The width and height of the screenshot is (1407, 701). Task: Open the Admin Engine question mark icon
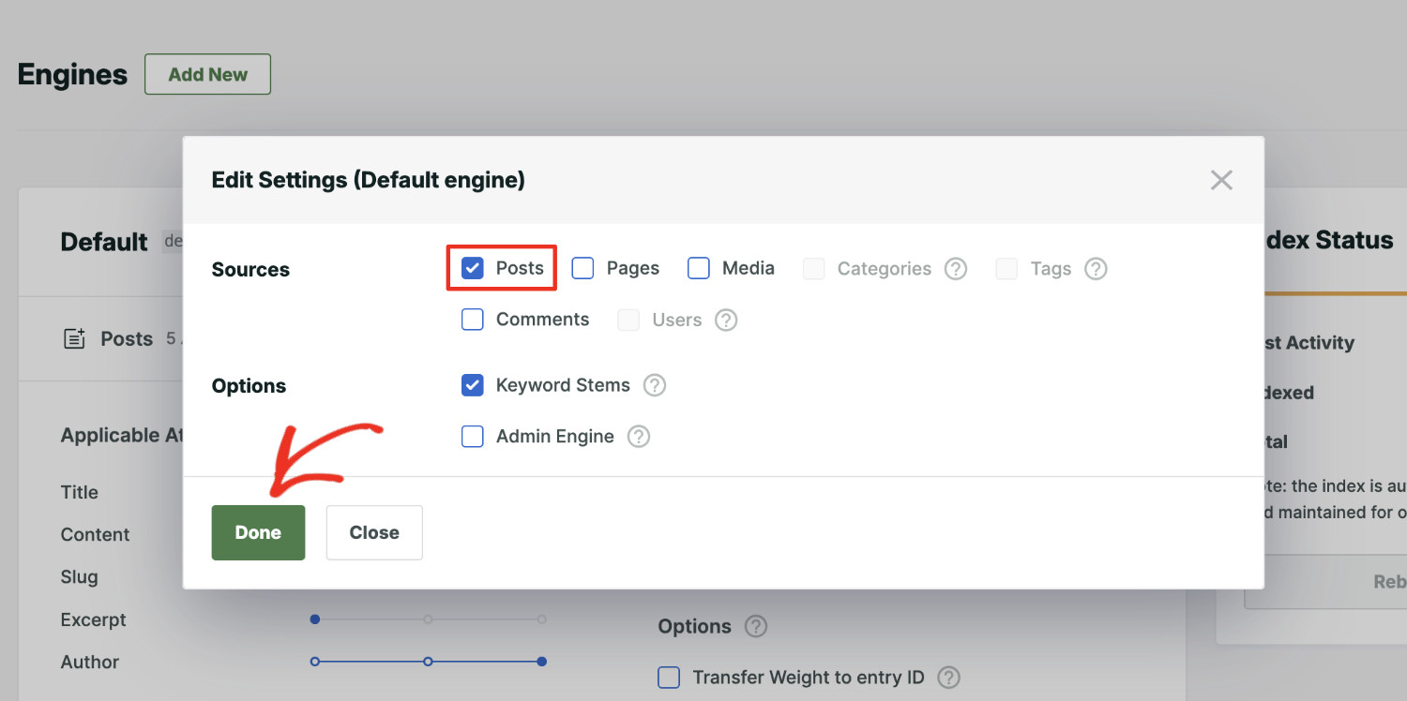click(x=638, y=437)
